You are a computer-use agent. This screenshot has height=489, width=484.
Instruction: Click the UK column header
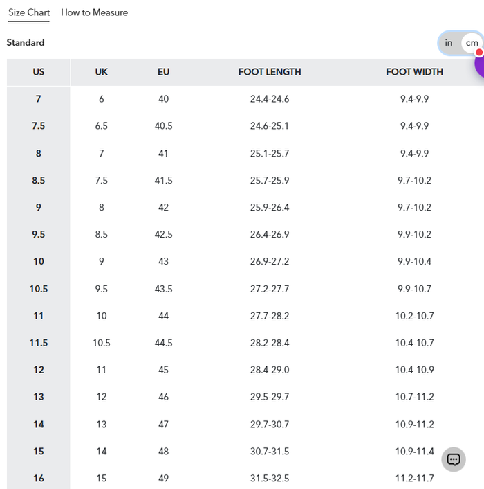click(102, 72)
